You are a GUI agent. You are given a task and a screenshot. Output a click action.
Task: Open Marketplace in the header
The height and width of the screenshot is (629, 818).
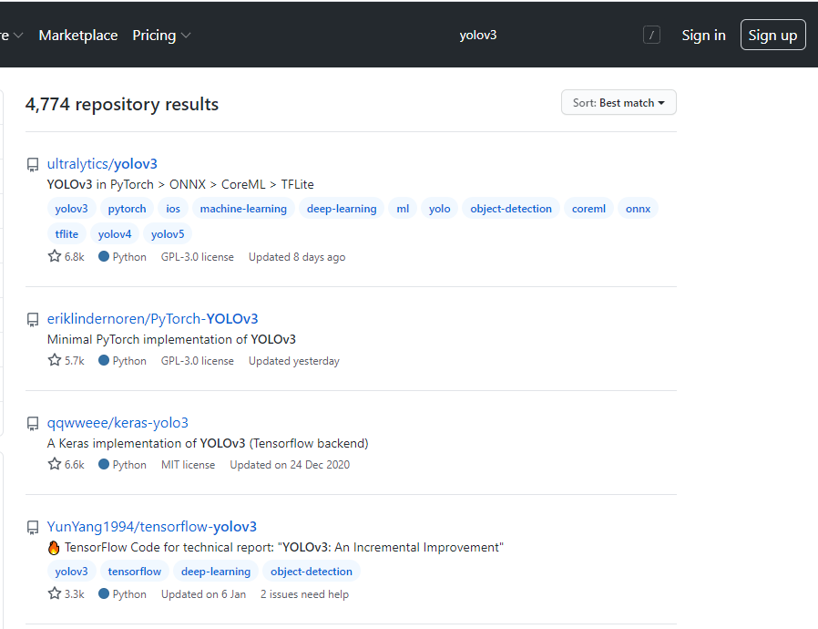(x=78, y=35)
